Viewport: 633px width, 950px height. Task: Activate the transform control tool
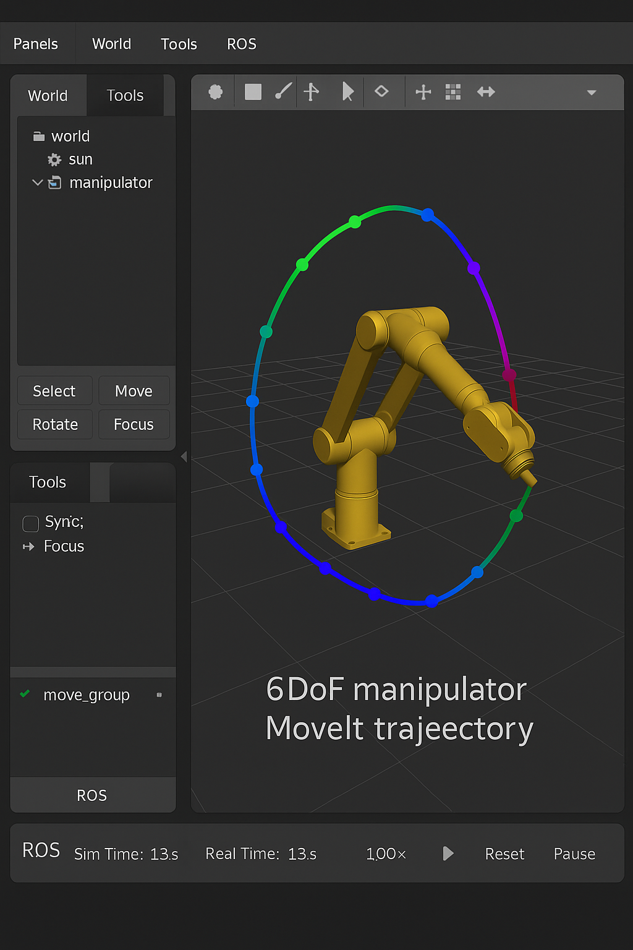[312, 92]
